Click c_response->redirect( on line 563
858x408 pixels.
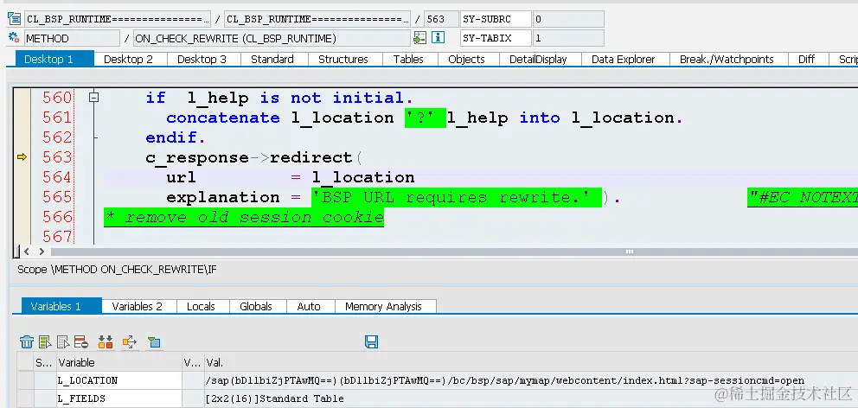point(254,157)
